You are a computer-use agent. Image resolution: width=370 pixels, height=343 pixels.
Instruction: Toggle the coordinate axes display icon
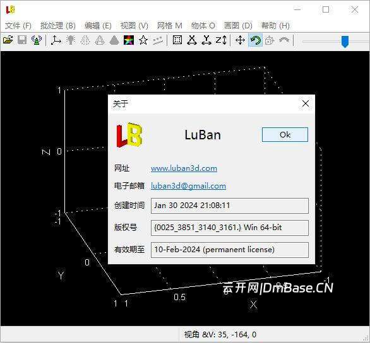56,40
